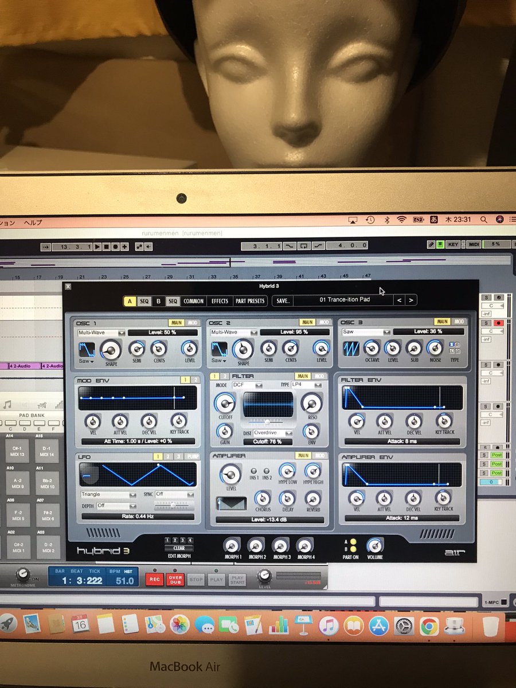The height and width of the screenshot is (688, 516).
Task: Click the REVERB knob in Amplifier
Action: click(x=312, y=498)
